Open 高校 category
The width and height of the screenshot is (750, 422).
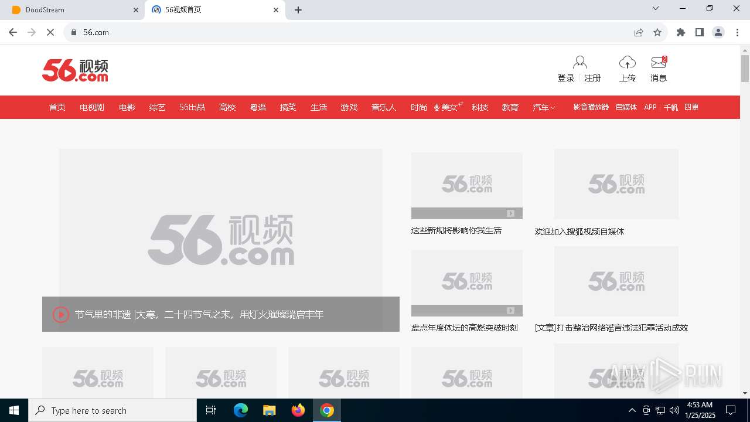click(x=227, y=107)
